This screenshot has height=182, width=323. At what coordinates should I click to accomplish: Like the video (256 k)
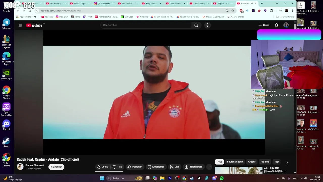coord(102,167)
